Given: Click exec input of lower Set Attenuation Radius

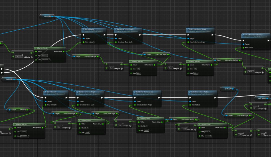Looking at the screenshot, I should coord(190,98).
